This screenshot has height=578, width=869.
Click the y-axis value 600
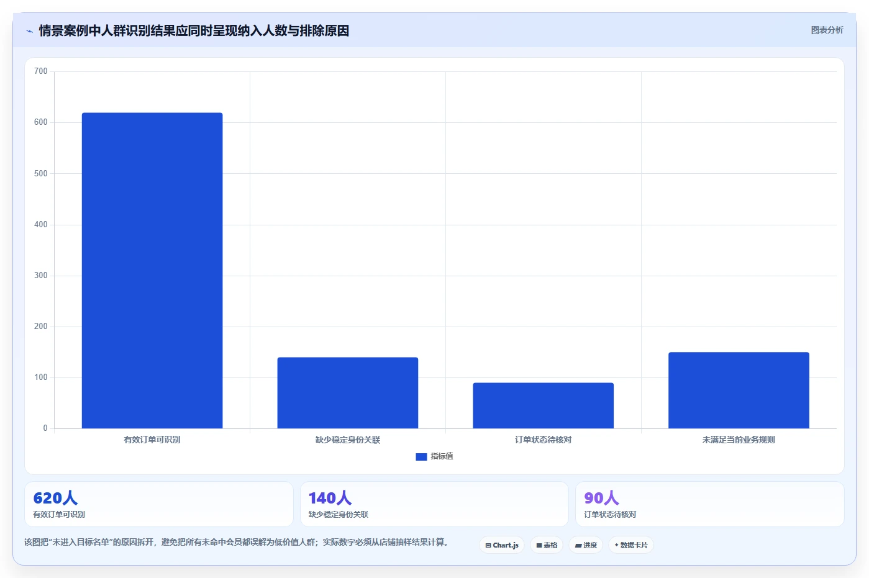[x=41, y=122]
